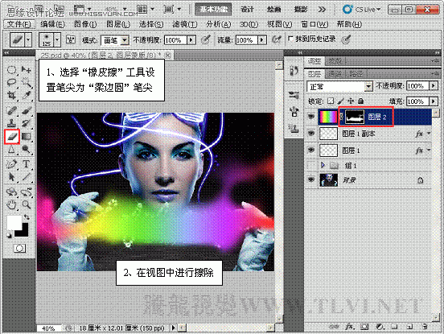Hide 图层 2 with its eye icon
The height and width of the screenshot is (334, 444).
tap(311, 117)
